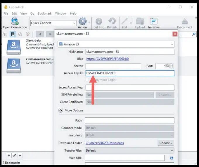This screenshot has width=199, height=167.
Task: Open the Window menu
Action: (x=61, y=13)
